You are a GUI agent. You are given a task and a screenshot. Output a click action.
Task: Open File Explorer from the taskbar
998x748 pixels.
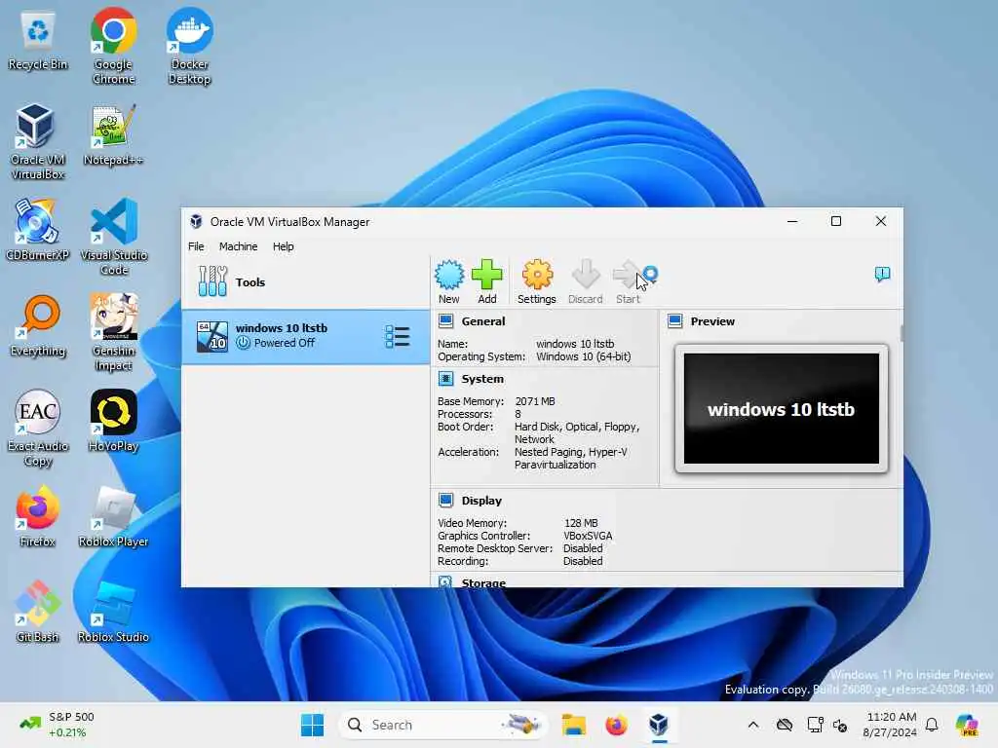573,725
